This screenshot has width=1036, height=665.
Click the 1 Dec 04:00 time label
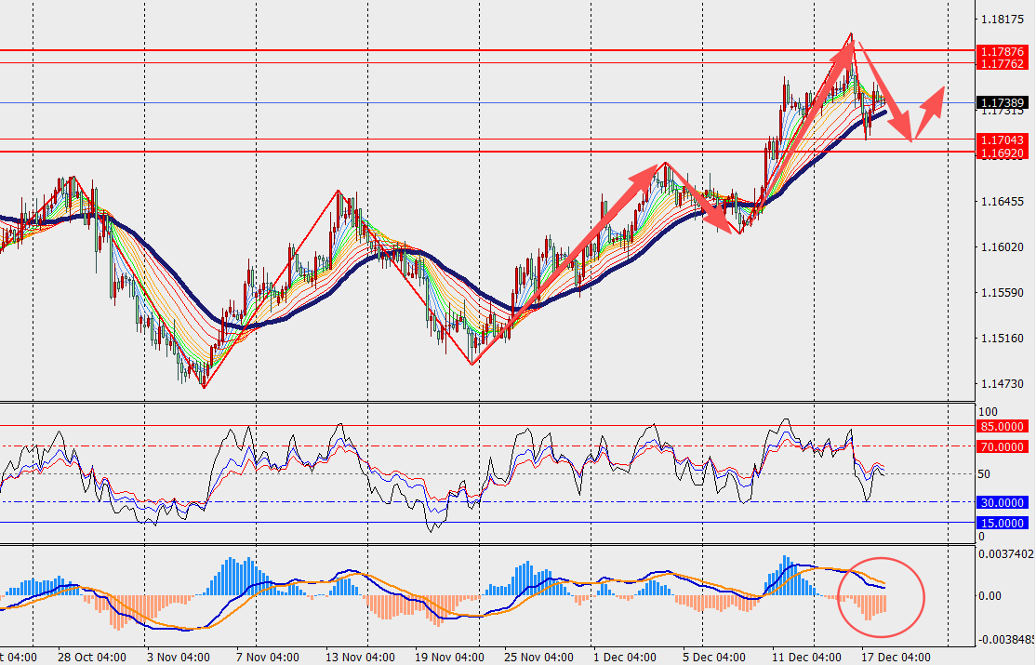(626, 657)
